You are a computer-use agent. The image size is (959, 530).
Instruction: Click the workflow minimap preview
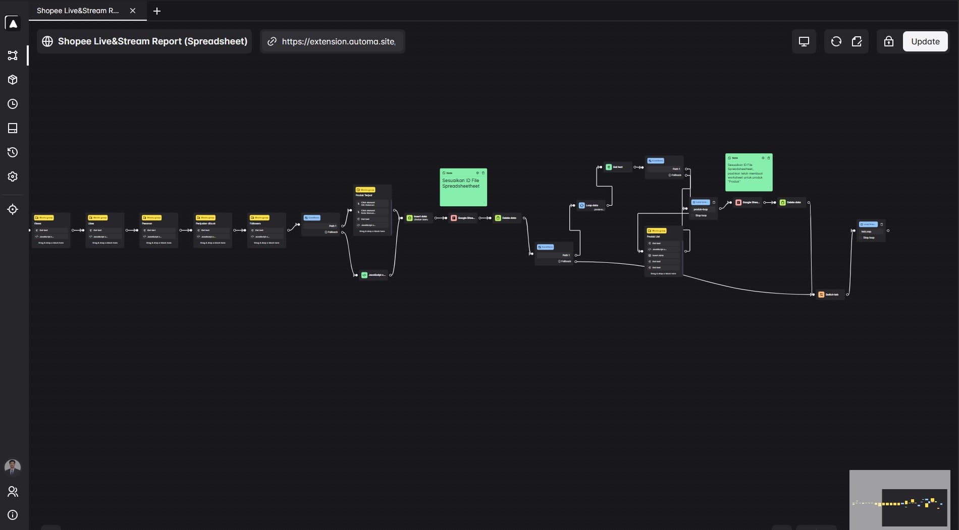pyautogui.click(x=899, y=500)
